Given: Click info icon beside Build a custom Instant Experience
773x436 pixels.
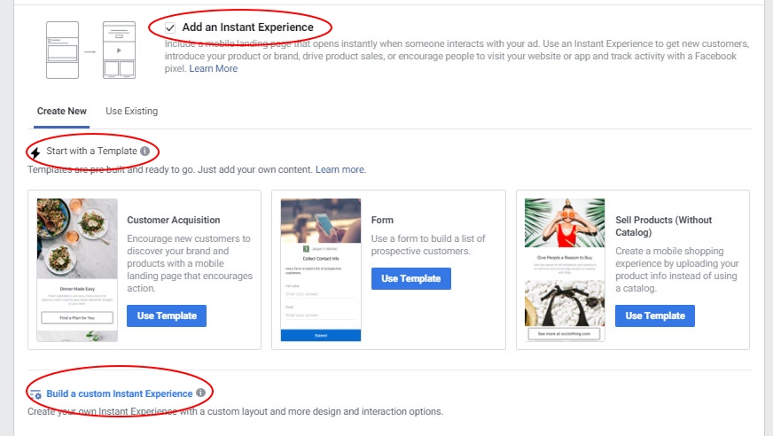Looking at the screenshot, I should click(x=200, y=393).
